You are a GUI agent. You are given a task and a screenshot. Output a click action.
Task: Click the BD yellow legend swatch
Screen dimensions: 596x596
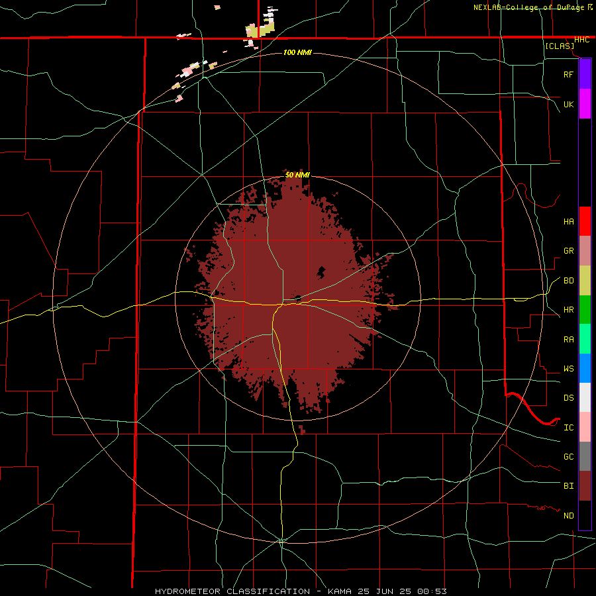[x=585, y=280]
